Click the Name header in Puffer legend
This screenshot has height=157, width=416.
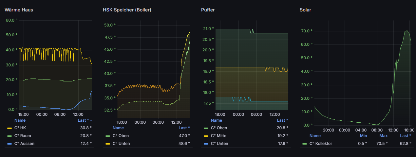[216, 120]
